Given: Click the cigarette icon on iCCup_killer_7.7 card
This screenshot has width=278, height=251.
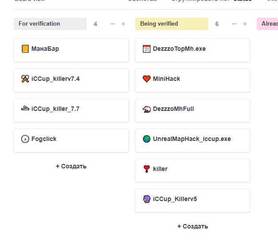Looking at the screenshot, I should 25,108.
